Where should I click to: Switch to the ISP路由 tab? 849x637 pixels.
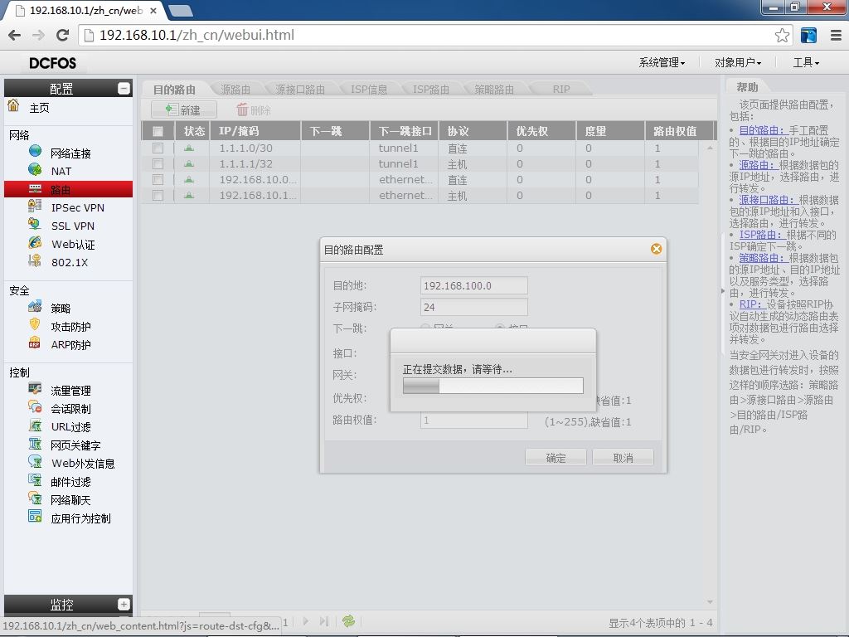(x=431, y=90)
